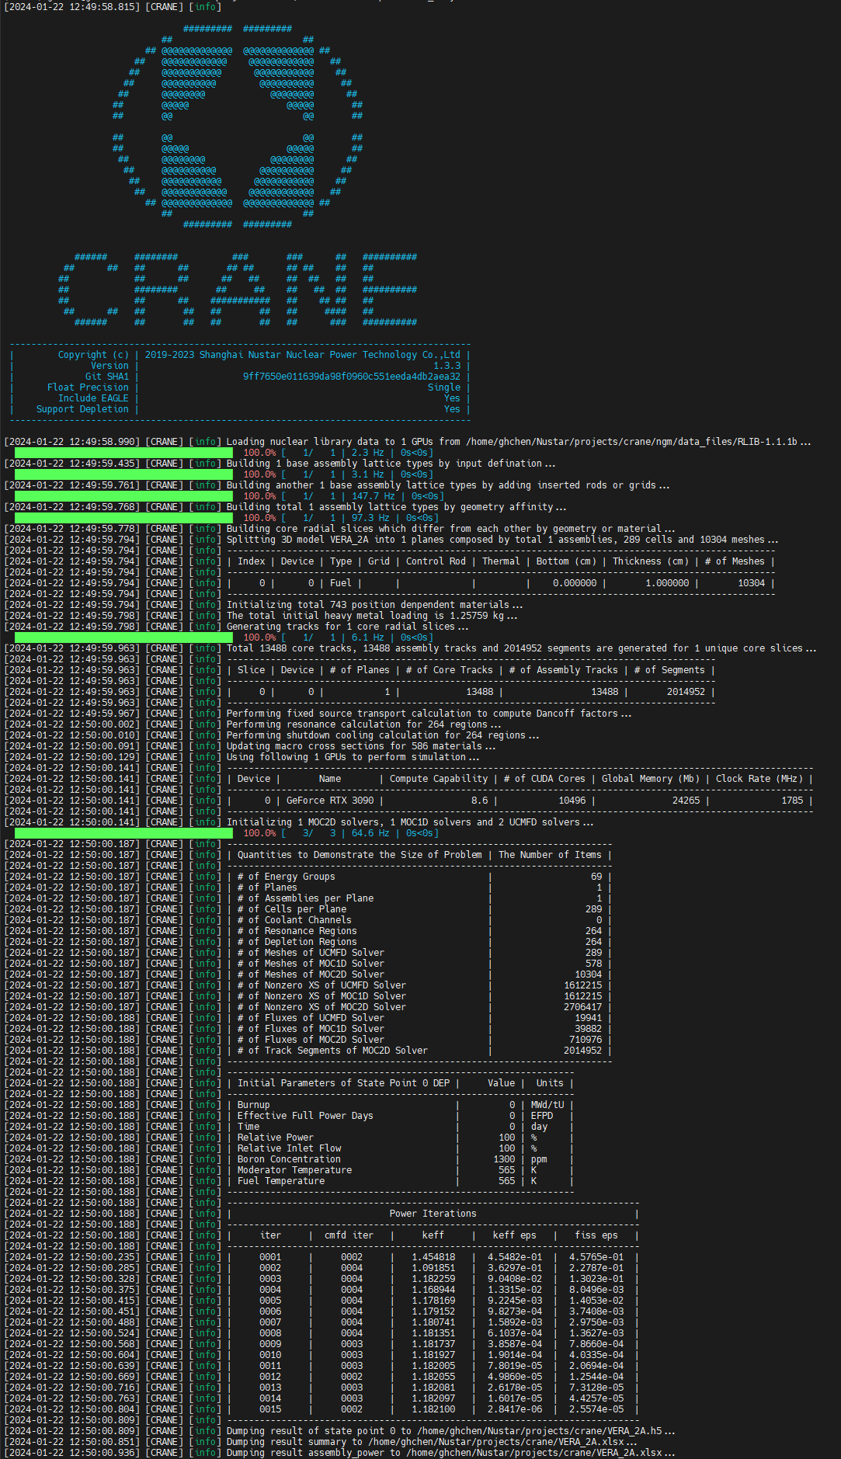Click the iteration number 0010
This screenshot has width=841, height=1459.
click(270, 1355)
